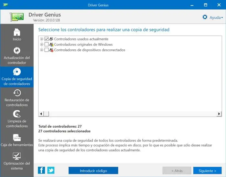Click the Facebook icon
Image resolution: width=226 pixels, height=177 pixels.
coord(41,170)
